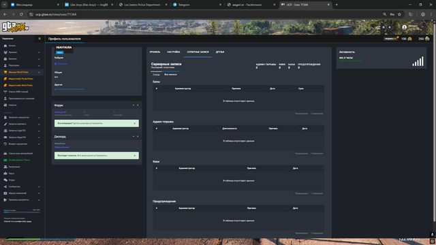Screen dimensions: 436x245
Task: Click the car list sidebar icon
Action: point(5,153)
